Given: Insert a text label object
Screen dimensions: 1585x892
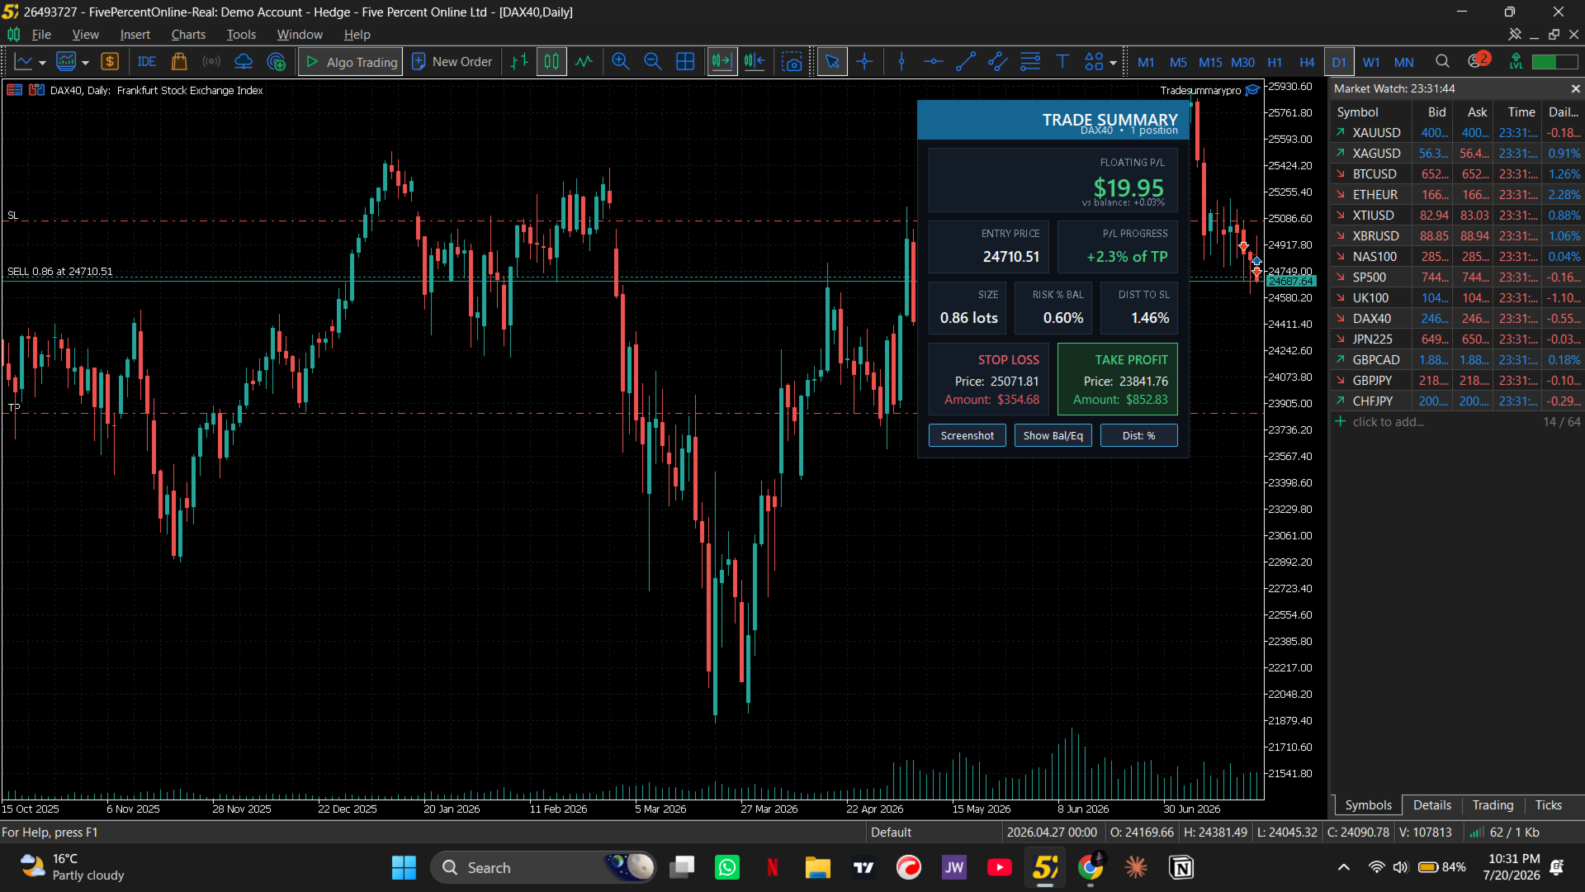Looking at the screenshot, I should tap(1062, 62).
